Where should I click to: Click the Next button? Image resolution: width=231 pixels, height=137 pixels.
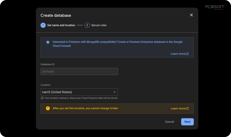pos(188,122)
